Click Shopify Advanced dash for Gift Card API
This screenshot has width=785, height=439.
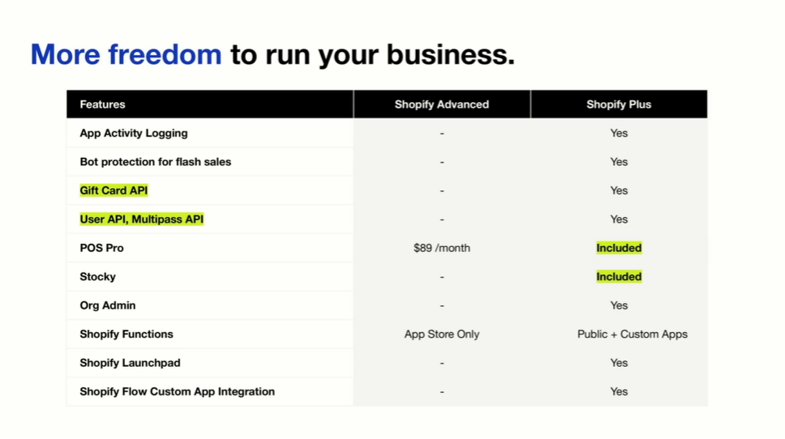(x=441, y=191)
